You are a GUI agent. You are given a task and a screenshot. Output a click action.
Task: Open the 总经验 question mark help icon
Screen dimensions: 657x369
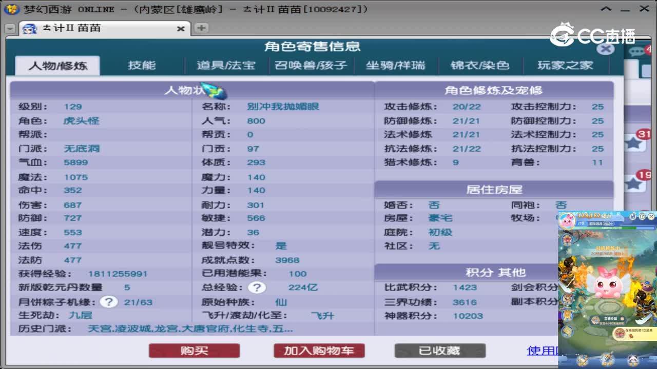click(x=256, y=288)
